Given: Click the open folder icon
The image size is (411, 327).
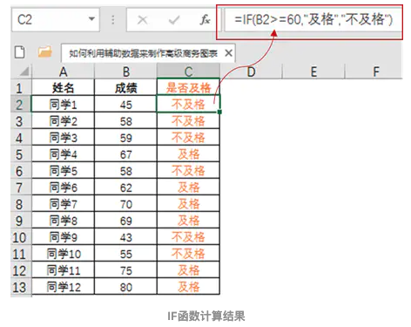Looking at the screenshot, I should 44,52.
